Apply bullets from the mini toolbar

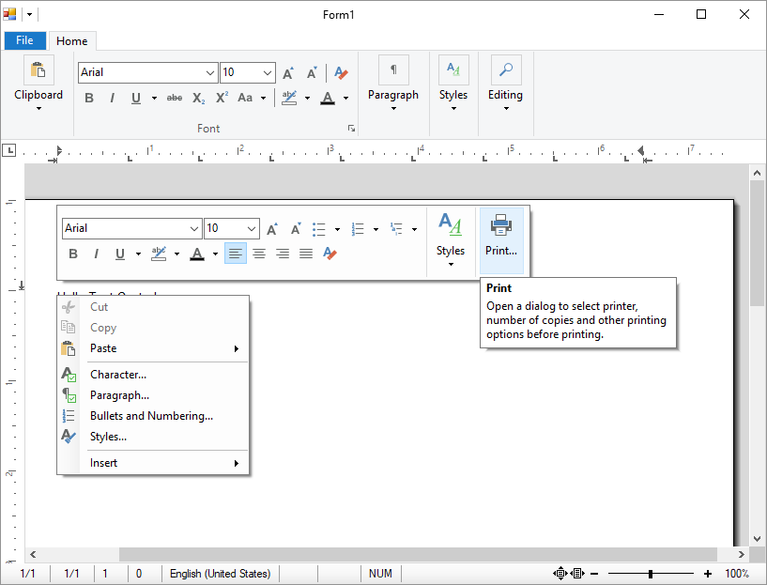point(319,229)
